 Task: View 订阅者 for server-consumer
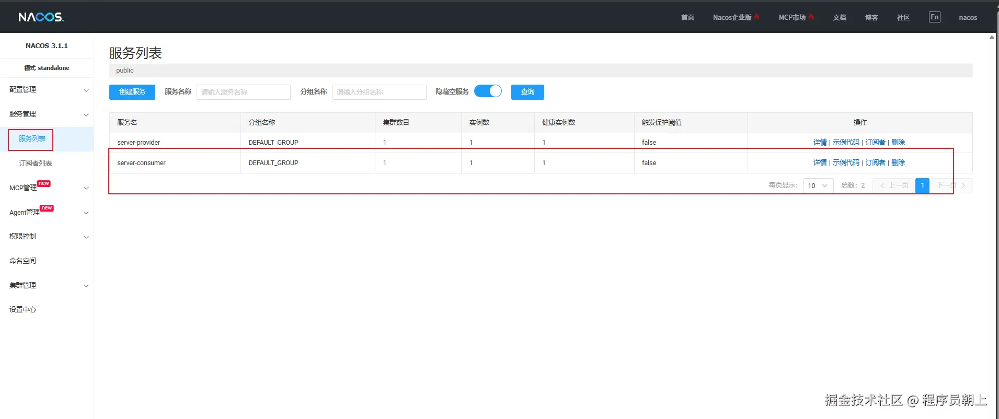[875, 163]
